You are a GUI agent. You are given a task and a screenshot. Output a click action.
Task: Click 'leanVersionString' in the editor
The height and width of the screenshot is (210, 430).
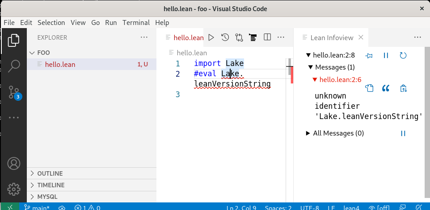(232, 84)
